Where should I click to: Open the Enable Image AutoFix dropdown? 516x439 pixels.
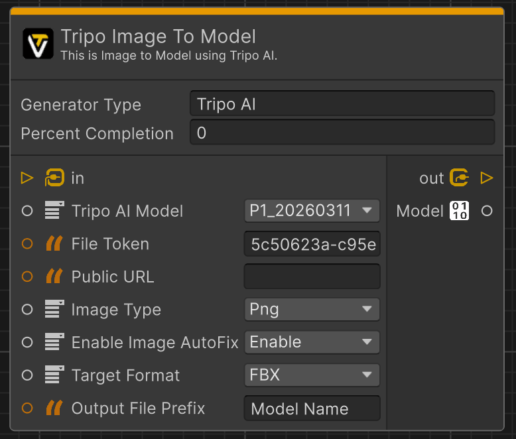312,342
